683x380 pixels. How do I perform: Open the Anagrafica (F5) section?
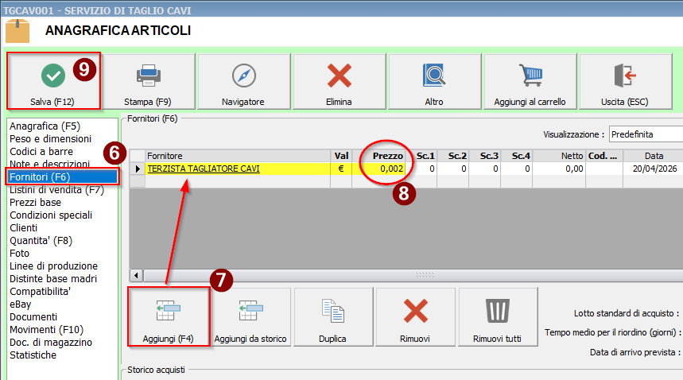point(45,126)
